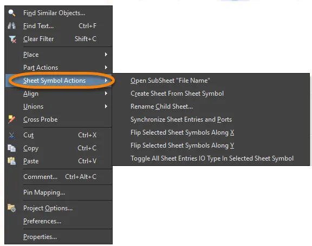
Task: Click the Cross Probe pencil icon
Action: pyautogui.click(x=11, y=119)
